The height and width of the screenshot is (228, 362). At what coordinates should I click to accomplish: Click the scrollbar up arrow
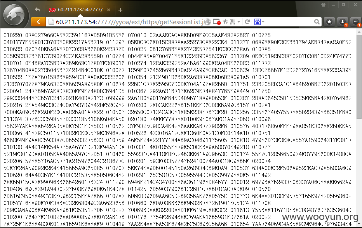pyautogui.click(x=359, y=31)
